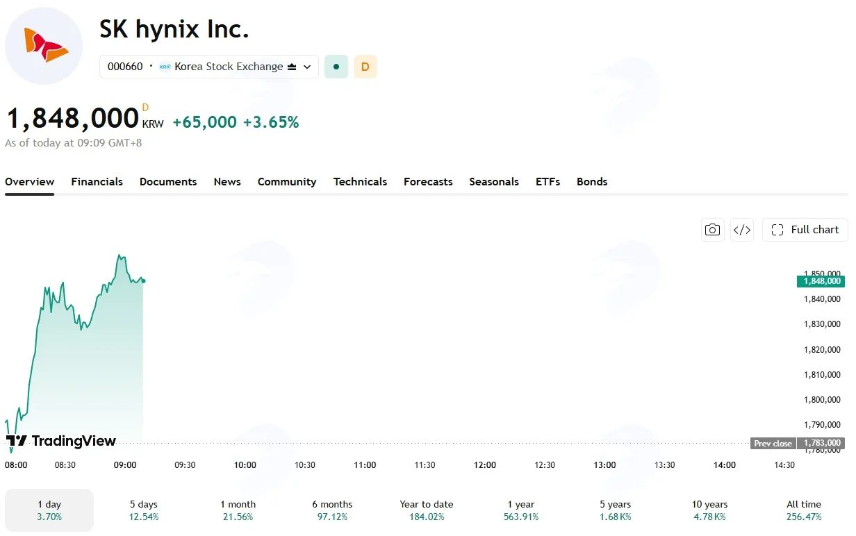Image resolution: width=856 pixels, height=536 pixels.
Task: Click the green market open status dot
Action: pyautogui.click(x=336, y=67)
